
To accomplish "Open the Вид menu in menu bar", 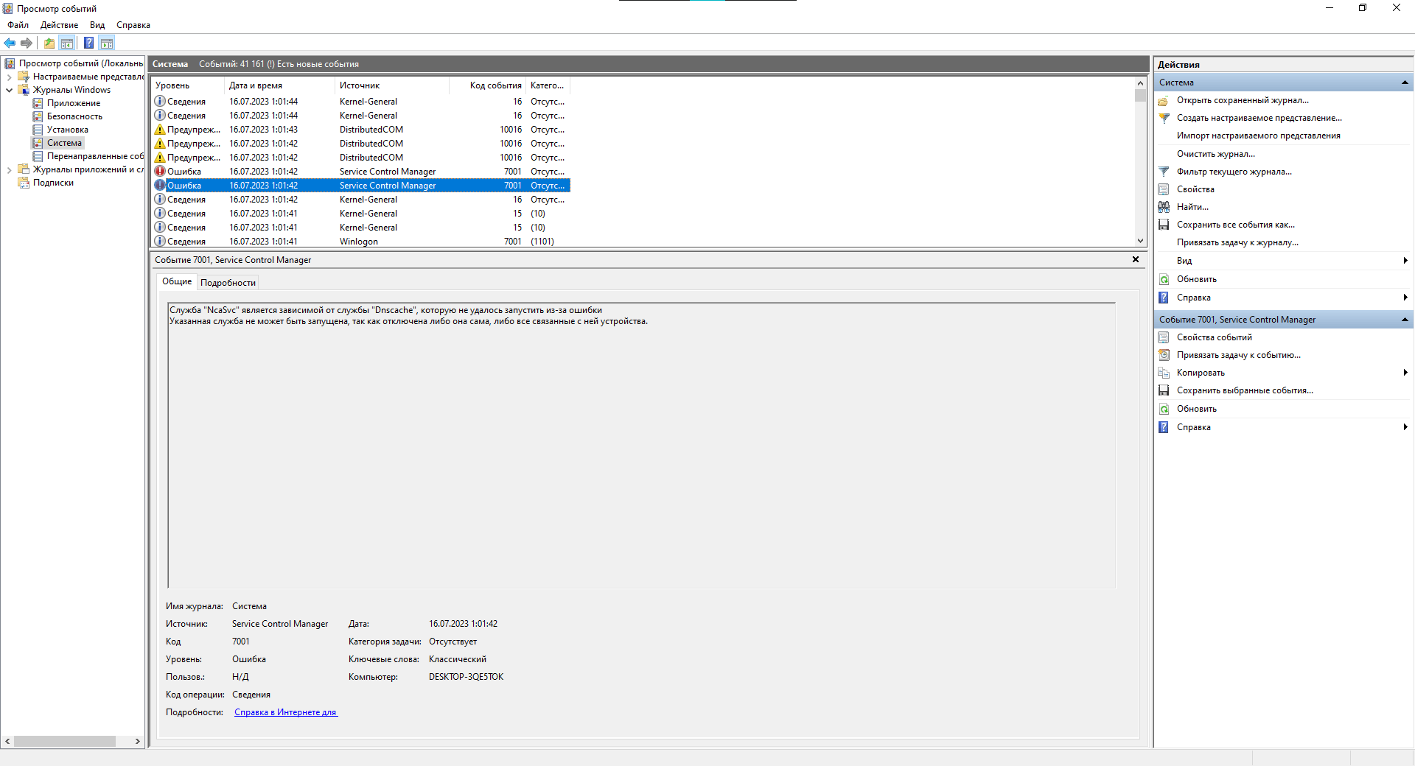I will [x=97, y=25].
